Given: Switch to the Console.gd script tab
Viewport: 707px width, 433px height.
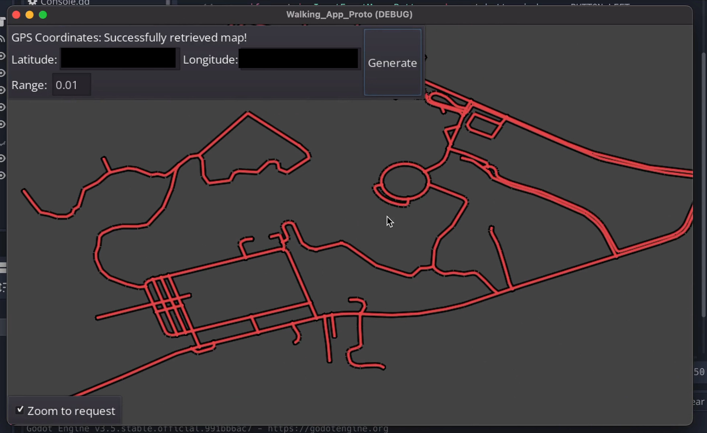Looking at the screenshot, I should 64,2.
